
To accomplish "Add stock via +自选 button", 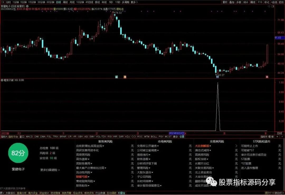I will 274,2.
